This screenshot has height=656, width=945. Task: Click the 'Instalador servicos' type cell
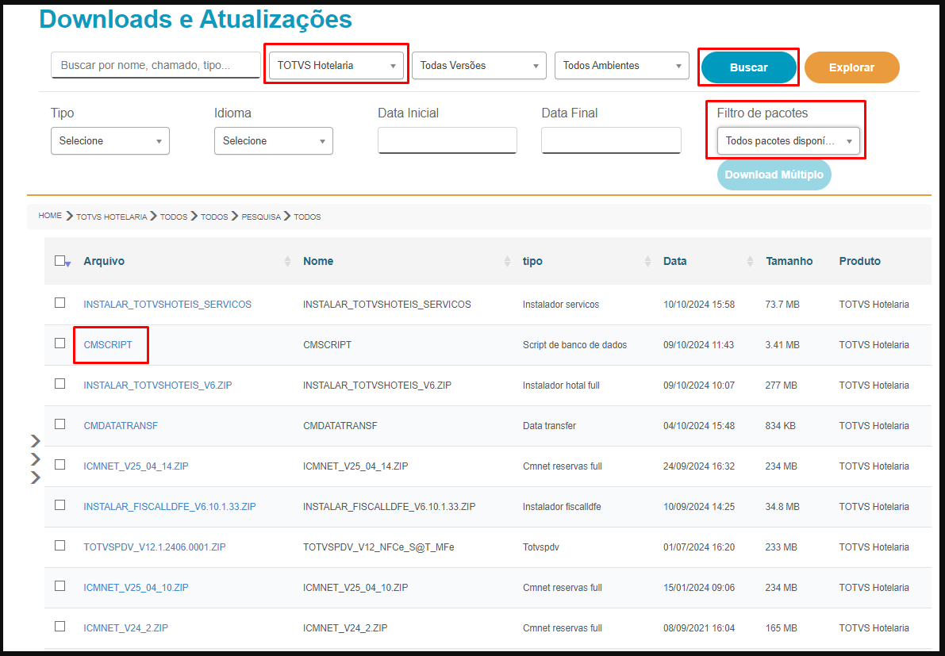pos(561,305)
